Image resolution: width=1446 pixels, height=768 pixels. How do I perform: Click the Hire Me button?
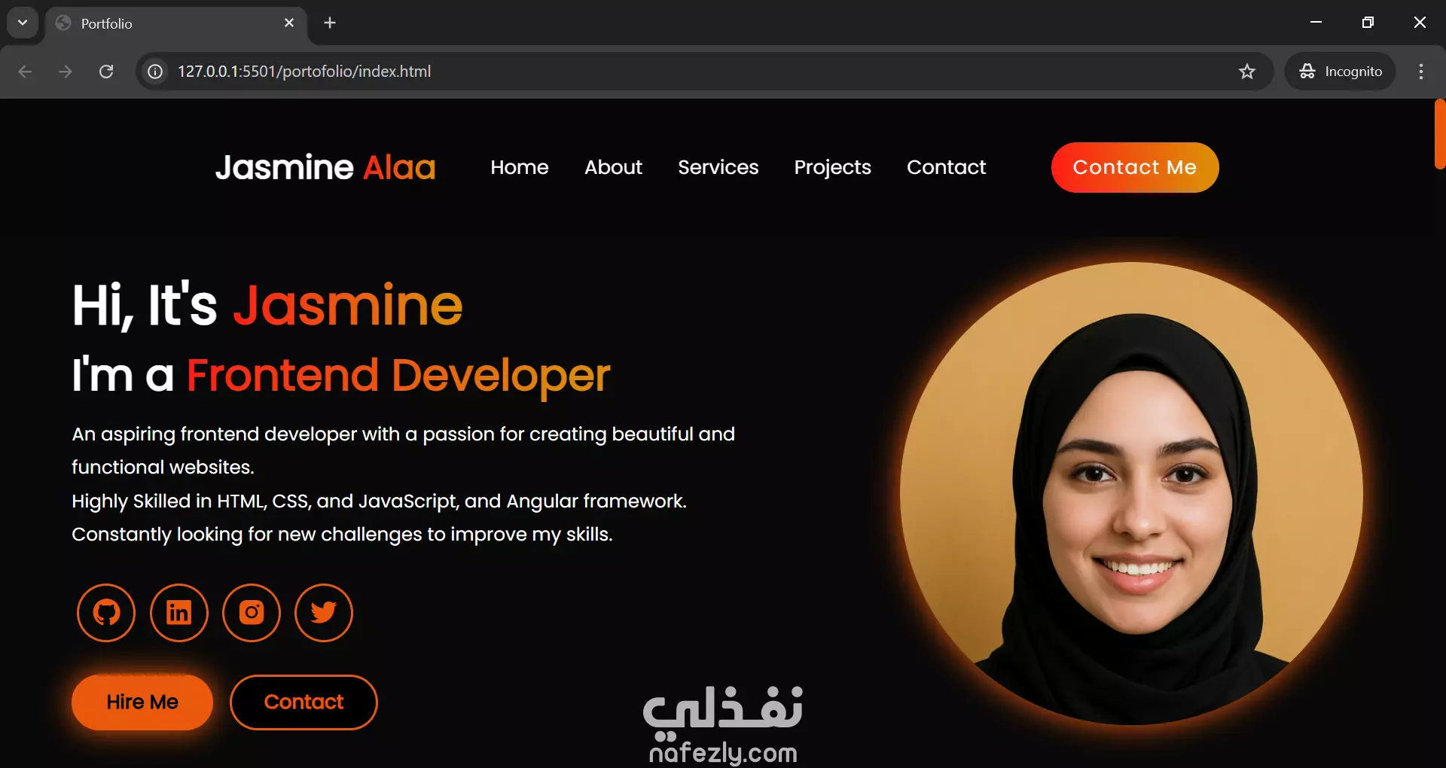142,702
